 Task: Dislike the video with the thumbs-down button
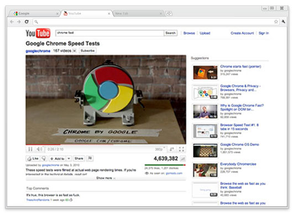coord(44,159)
